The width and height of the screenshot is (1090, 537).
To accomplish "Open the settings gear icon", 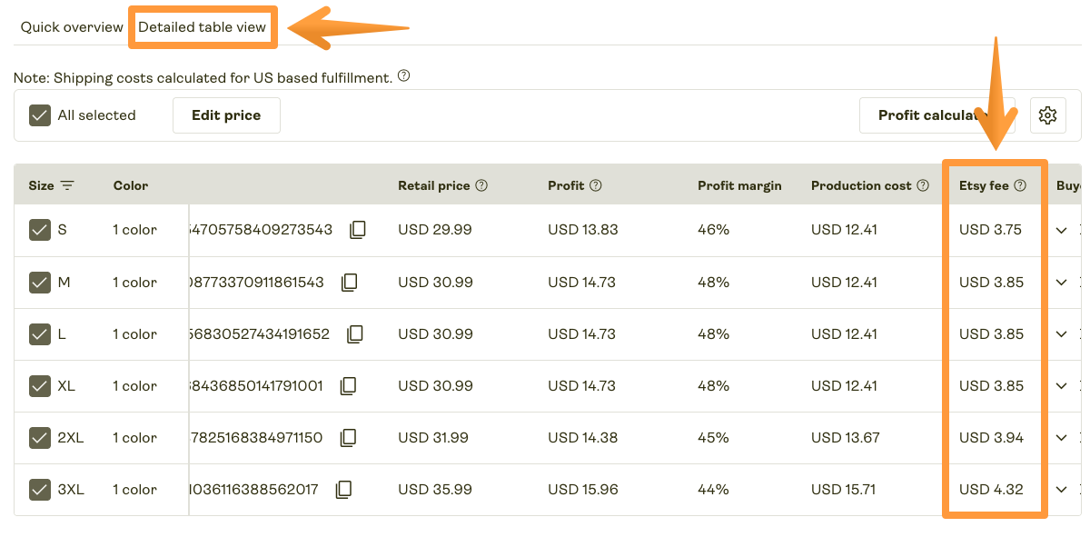I will [1047, 115].
